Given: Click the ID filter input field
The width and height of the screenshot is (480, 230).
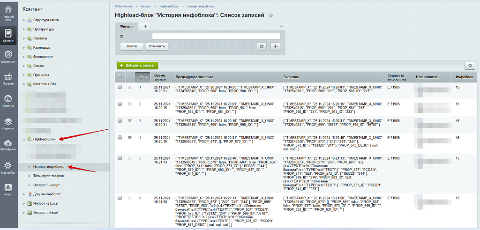Looking at the screenshot, I should 216,36.
